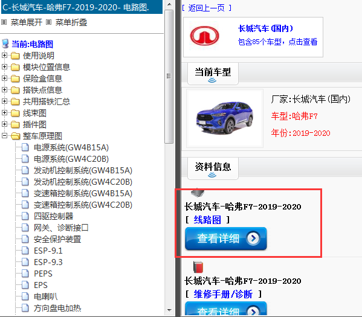Click document icon beside 网关、诊断接口
This screenshot has width=362, height=317.
pyautogui.click(x=25, y=228)
